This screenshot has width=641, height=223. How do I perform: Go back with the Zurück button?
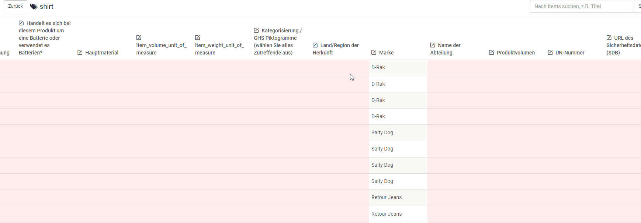15,6
